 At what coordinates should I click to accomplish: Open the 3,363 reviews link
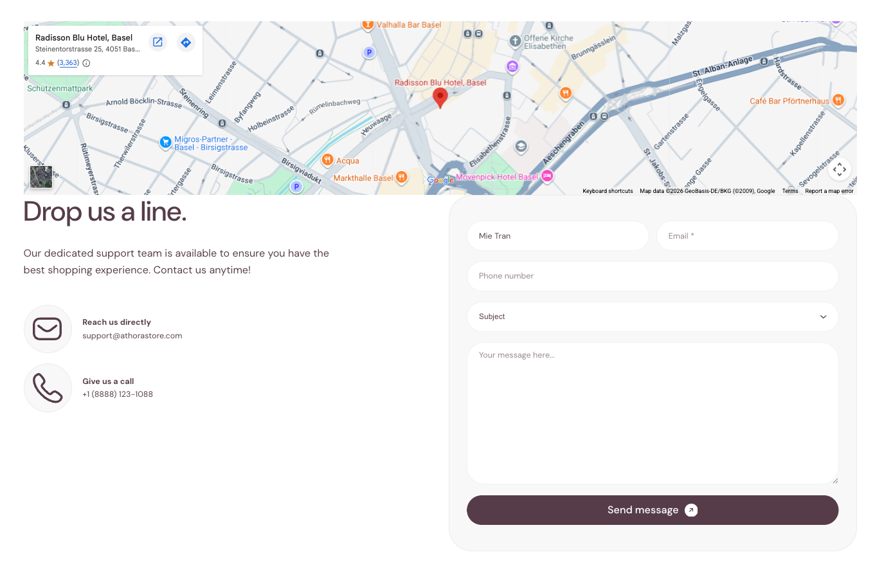pyautogui.click(x=68, y=63)
